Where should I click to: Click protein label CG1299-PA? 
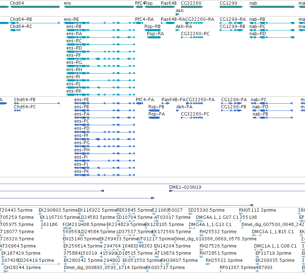(234, 100)
